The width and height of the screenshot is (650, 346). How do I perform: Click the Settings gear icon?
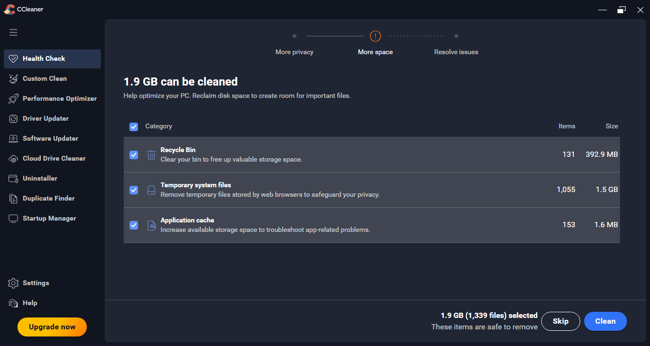(13, 283)
